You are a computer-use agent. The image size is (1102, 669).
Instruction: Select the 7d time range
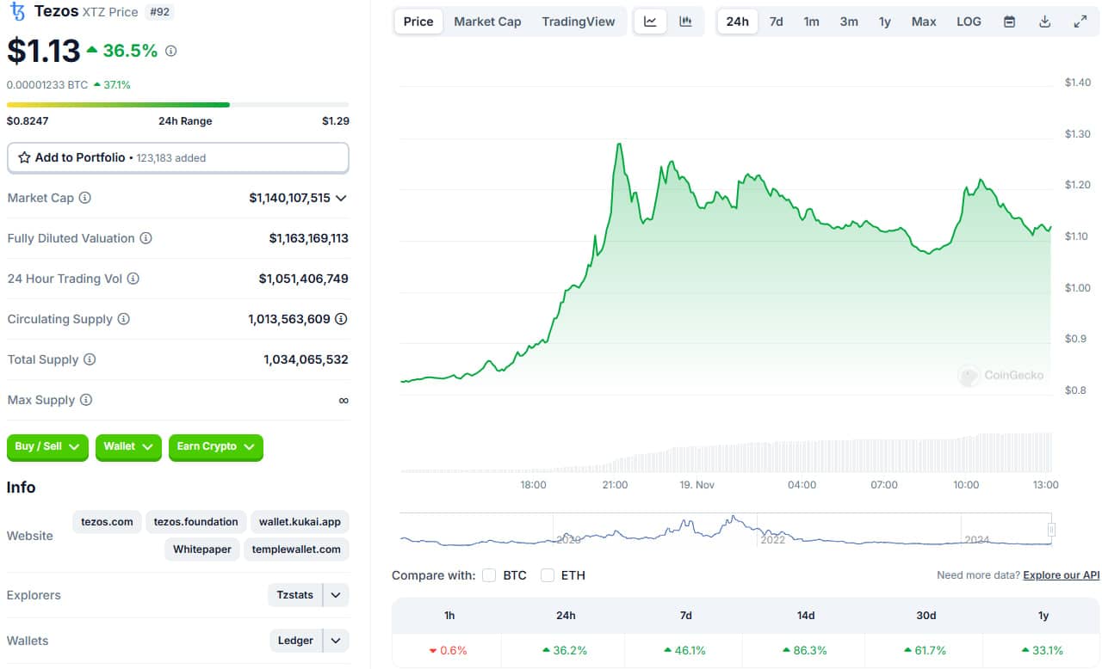point(776,21)
